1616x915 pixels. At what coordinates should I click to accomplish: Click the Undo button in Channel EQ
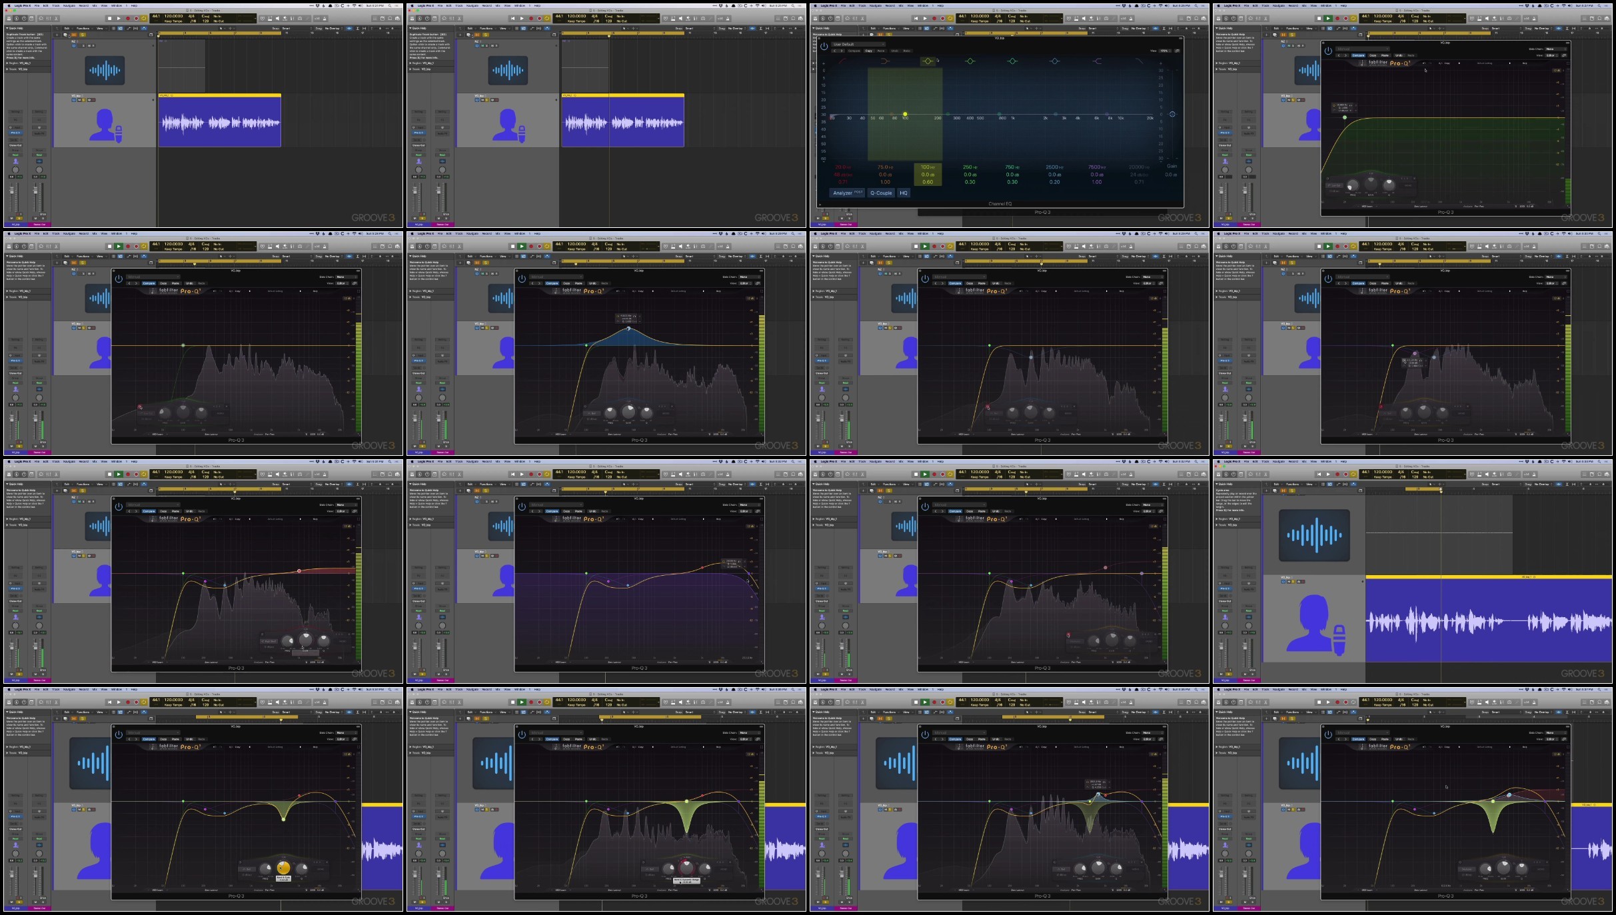coord(895,51)
